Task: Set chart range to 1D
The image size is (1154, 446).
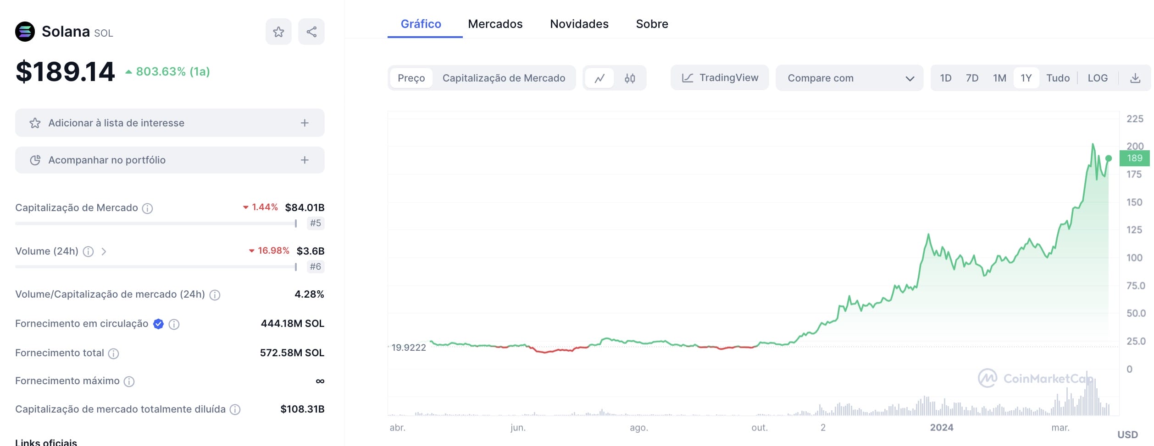Action: (945, 78)
